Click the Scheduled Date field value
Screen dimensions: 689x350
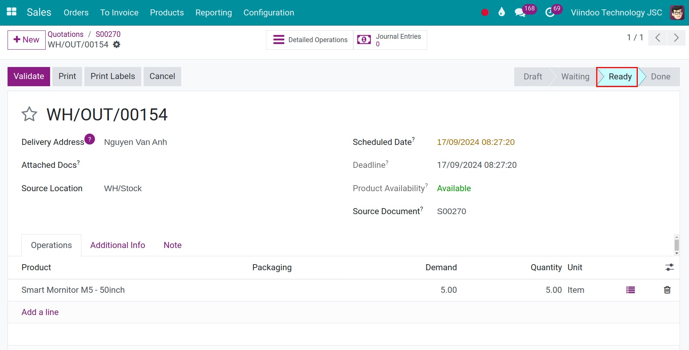(x=475, y=142)
